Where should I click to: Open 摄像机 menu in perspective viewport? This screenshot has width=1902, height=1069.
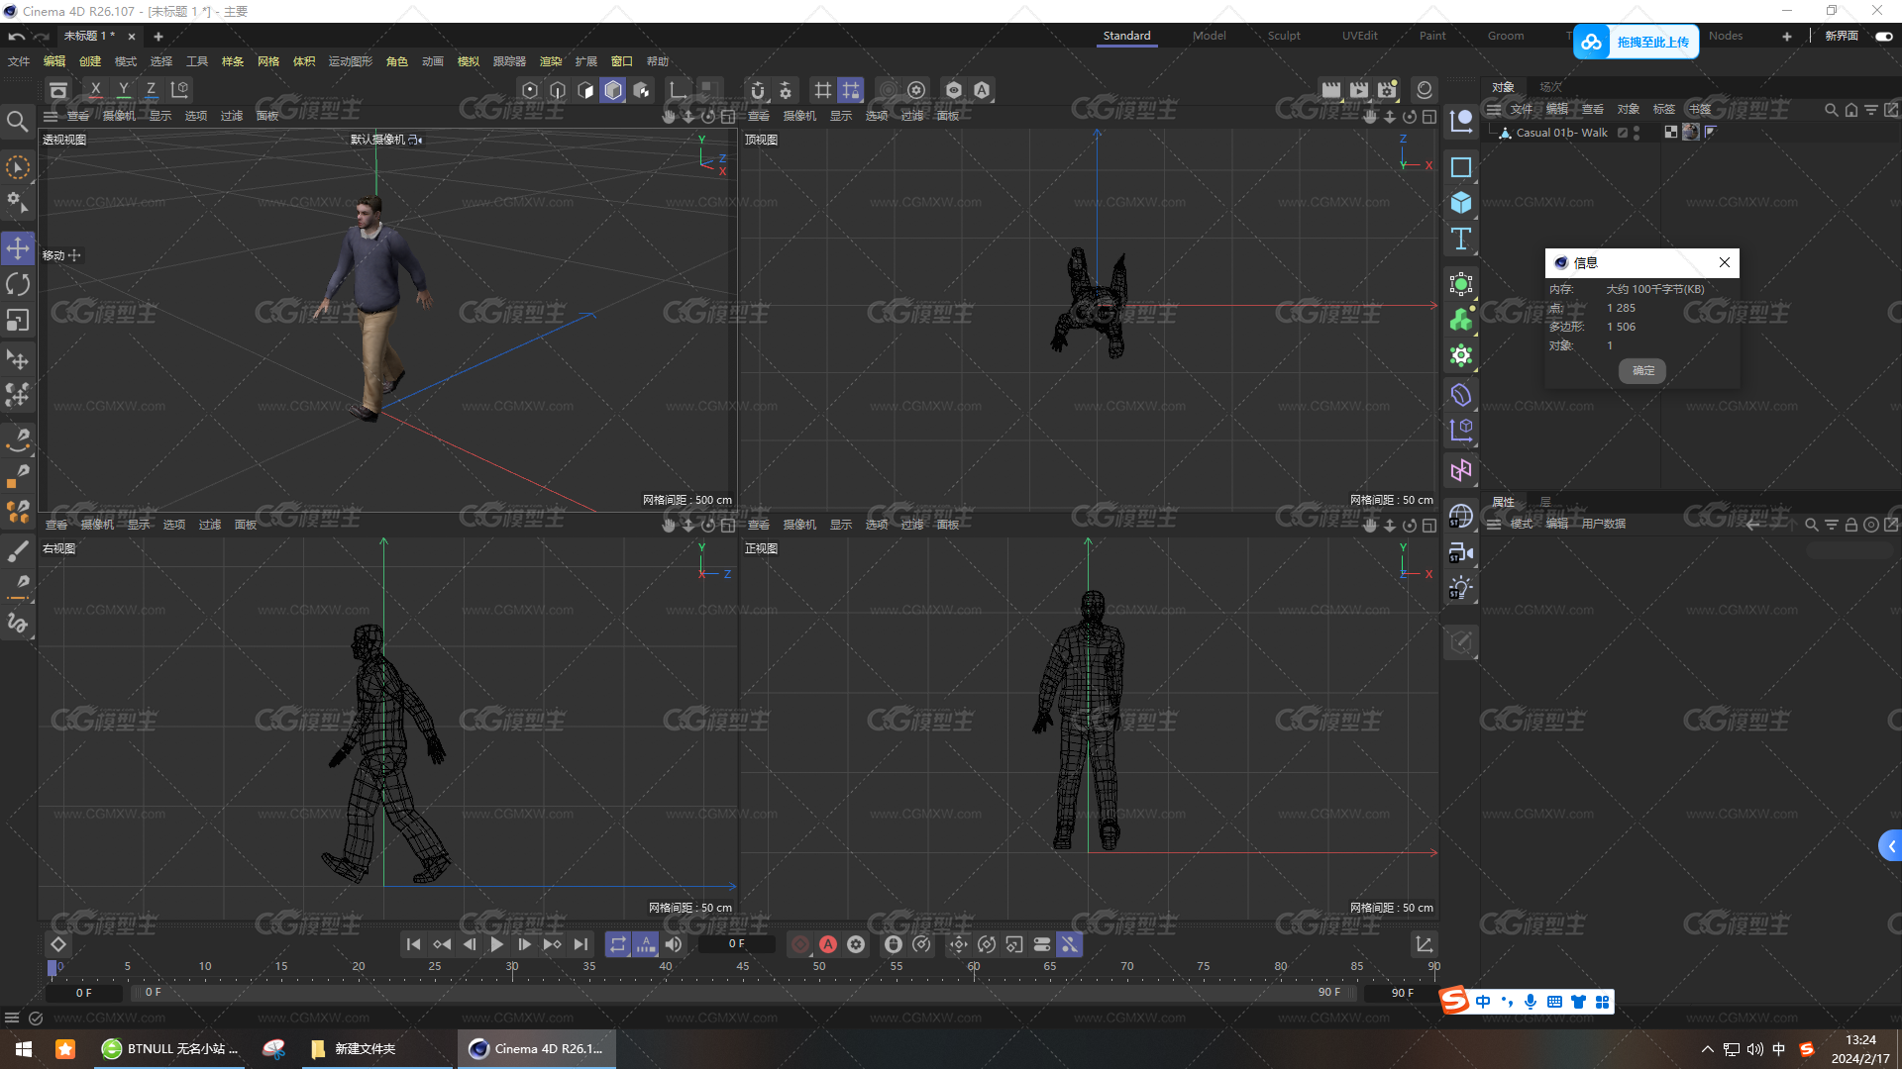click(x=119, y=116)
